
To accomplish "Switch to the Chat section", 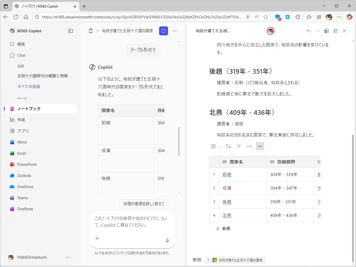I will (21, 55).
